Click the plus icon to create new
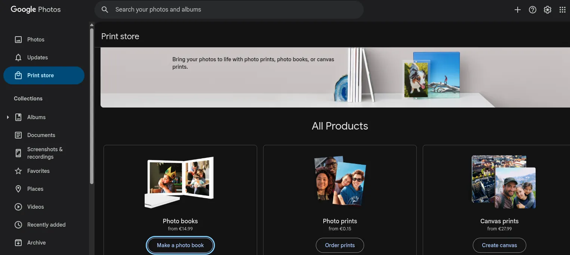The image size is (570, 255). 517,10
